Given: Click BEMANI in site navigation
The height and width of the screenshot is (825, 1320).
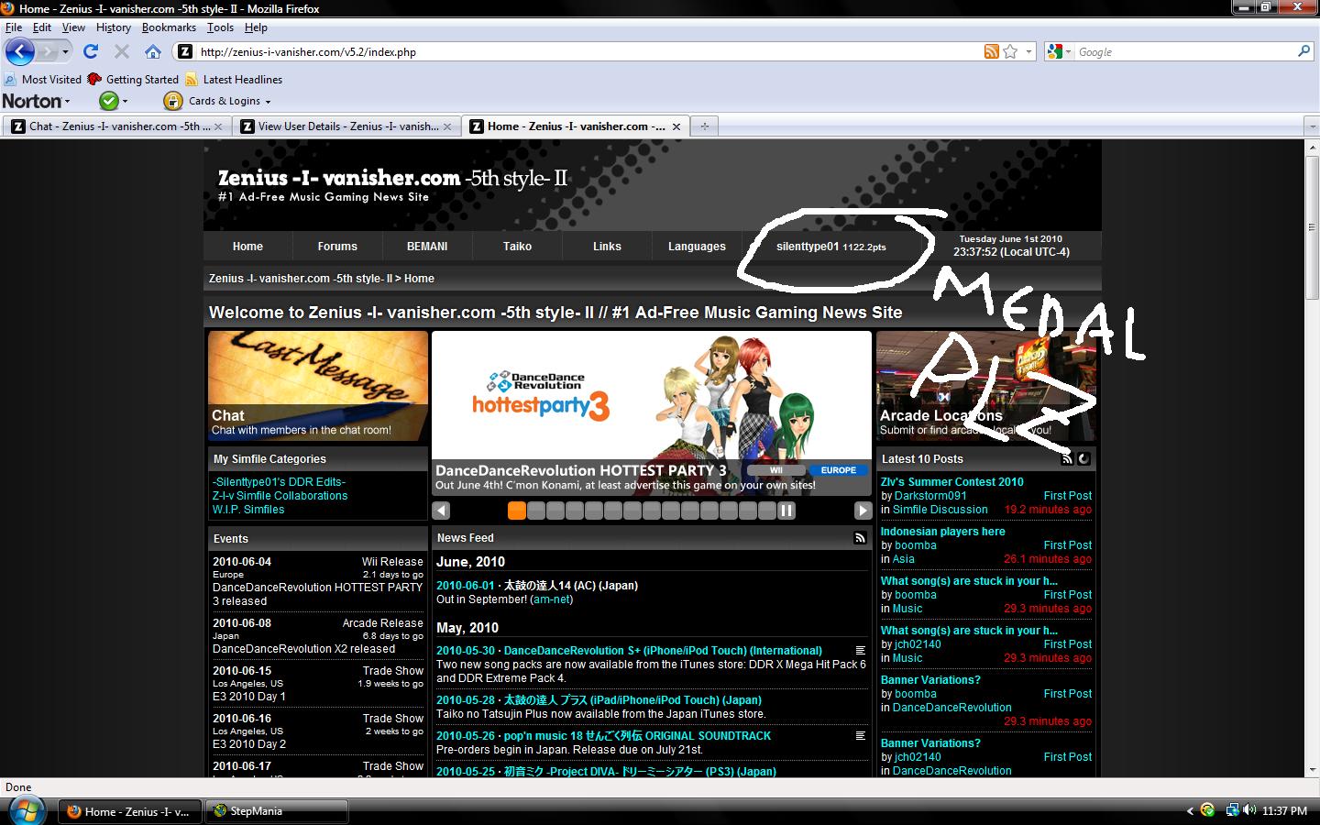Looking at the screenshot, I should [x=427, y=247].
